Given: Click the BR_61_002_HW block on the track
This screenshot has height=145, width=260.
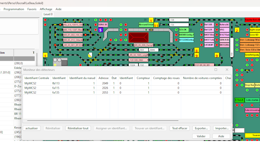Looking at the screenshot, I should (x=73, y=35).
